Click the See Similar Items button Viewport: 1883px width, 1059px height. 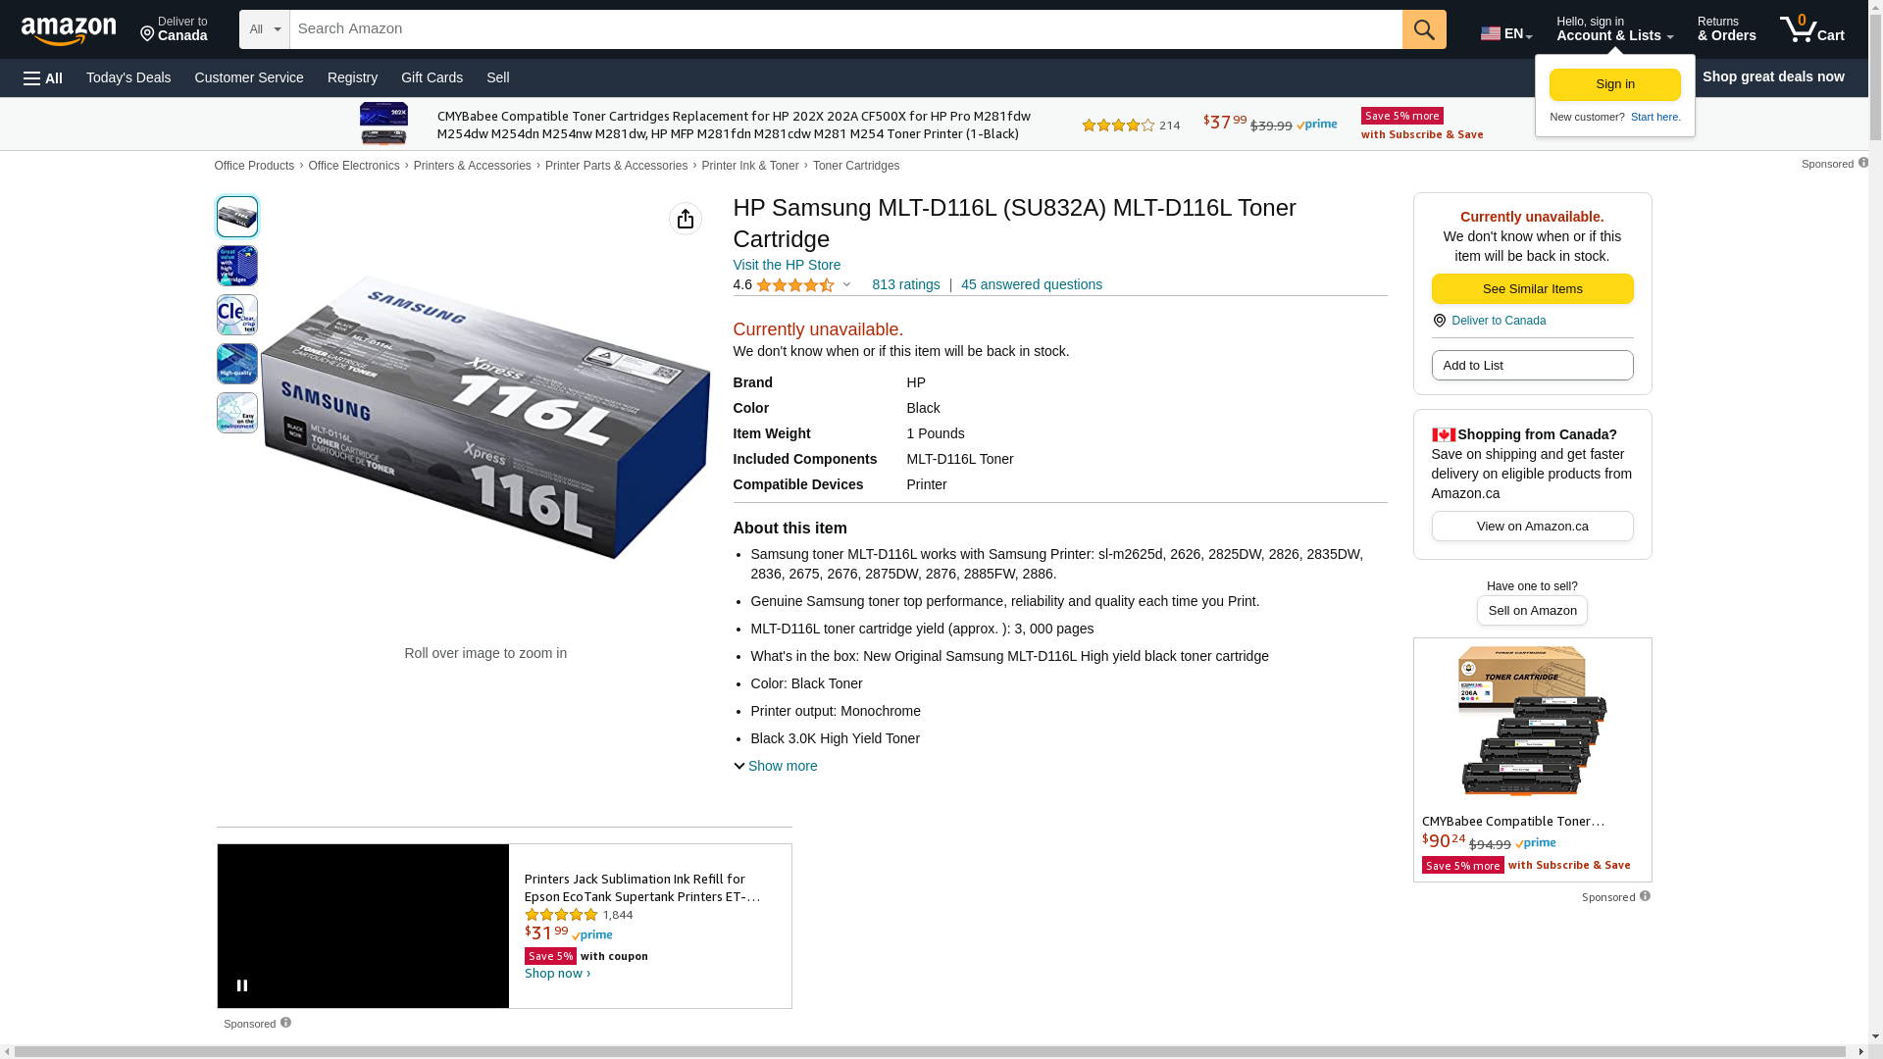point(1532,288)
